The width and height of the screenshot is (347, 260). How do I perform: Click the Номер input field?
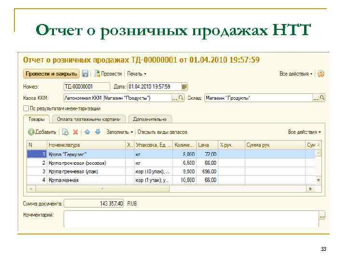pyautogui.click(x=87, y=87)
